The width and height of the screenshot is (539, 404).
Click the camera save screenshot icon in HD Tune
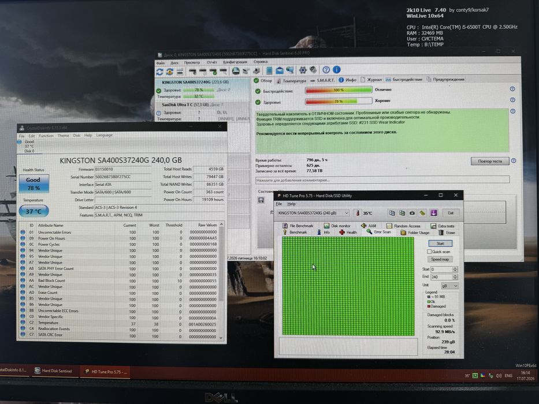click(412, 213)
